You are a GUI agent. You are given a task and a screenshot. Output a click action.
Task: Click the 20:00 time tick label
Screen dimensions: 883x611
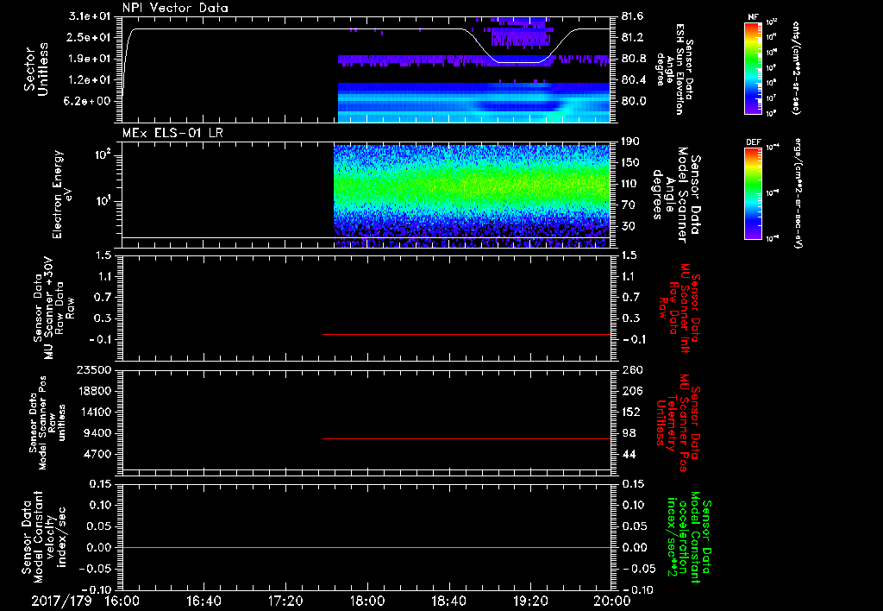612,601
